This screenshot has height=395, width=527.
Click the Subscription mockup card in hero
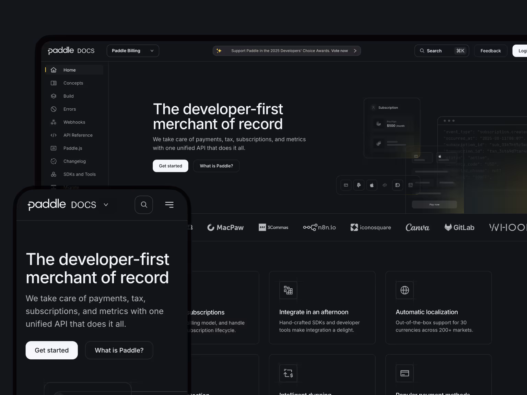[x=392, y=128]
